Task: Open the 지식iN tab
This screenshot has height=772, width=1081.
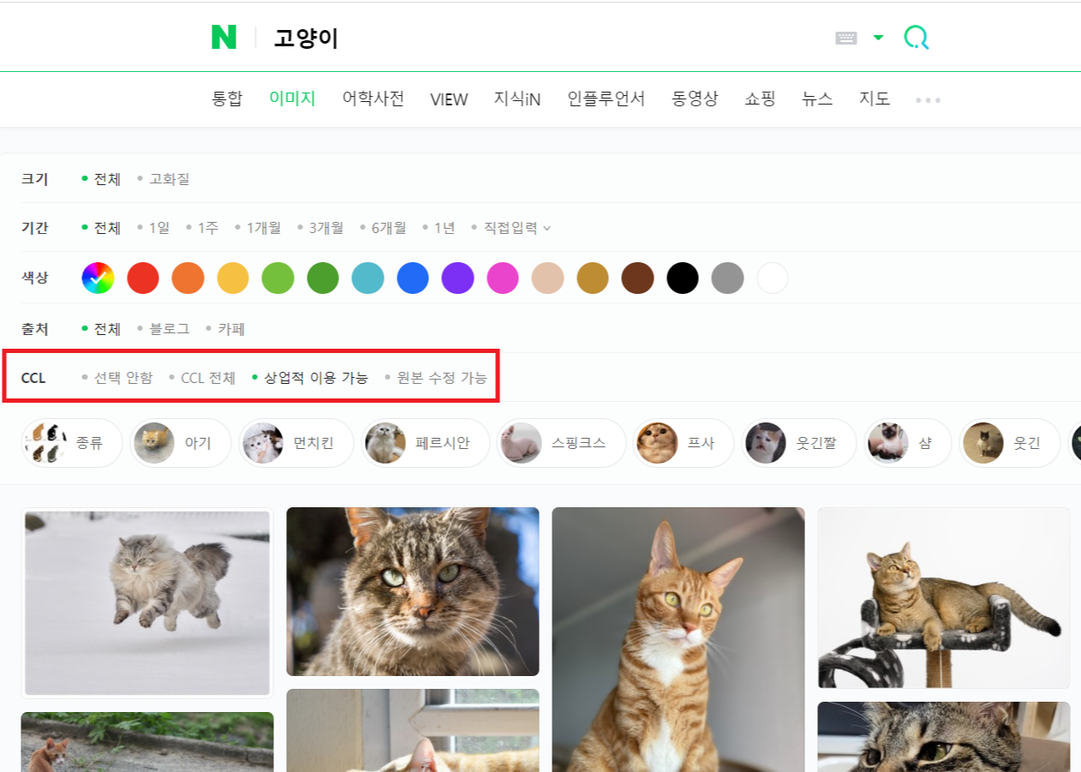Action: pyautogui.click(x=517, y=99)
